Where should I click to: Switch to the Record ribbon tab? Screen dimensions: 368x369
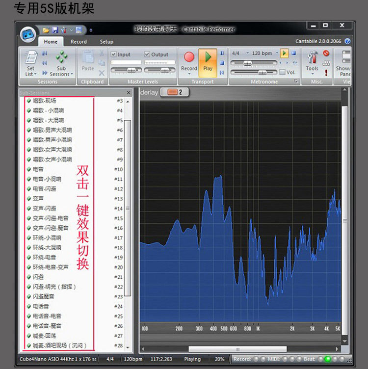79,42
